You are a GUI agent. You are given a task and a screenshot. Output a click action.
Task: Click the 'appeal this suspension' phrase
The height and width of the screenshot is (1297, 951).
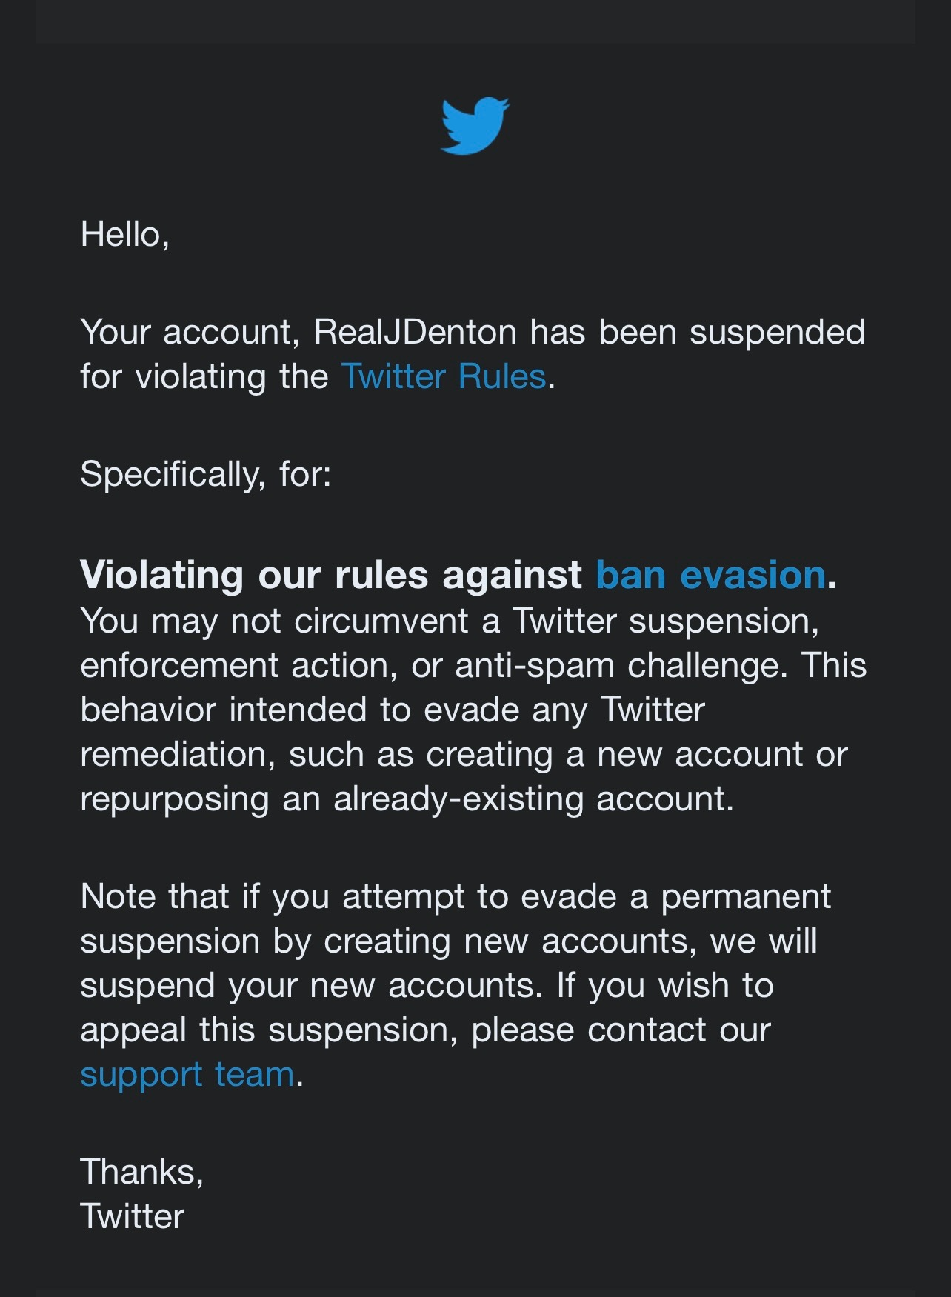(268, 1030)
